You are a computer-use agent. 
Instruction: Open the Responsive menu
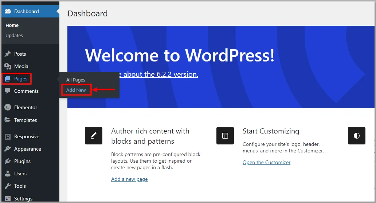[27, 136]
